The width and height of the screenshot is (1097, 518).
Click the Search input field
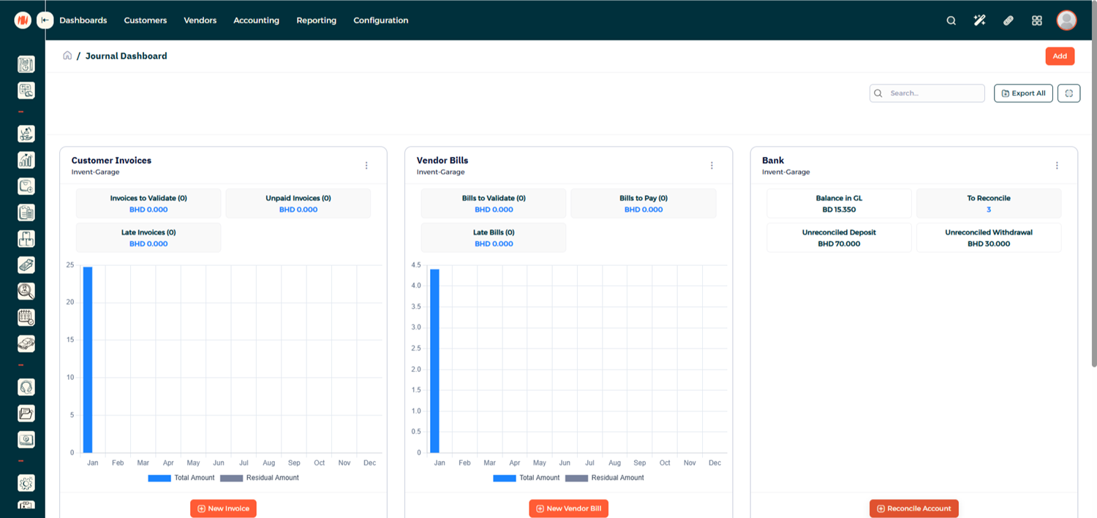point(934,94)
